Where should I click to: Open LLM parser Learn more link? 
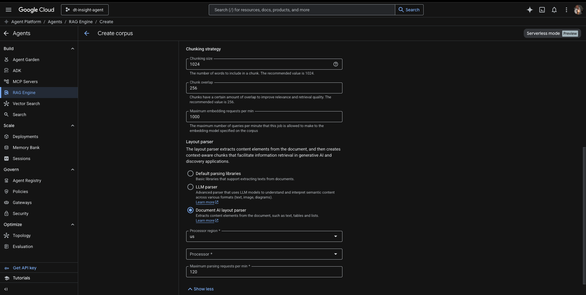click(x=207, y=202)
